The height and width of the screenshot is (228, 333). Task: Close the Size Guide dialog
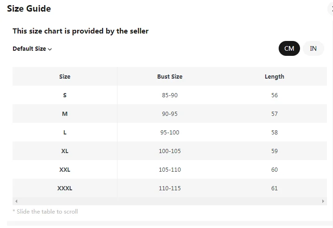332,9
